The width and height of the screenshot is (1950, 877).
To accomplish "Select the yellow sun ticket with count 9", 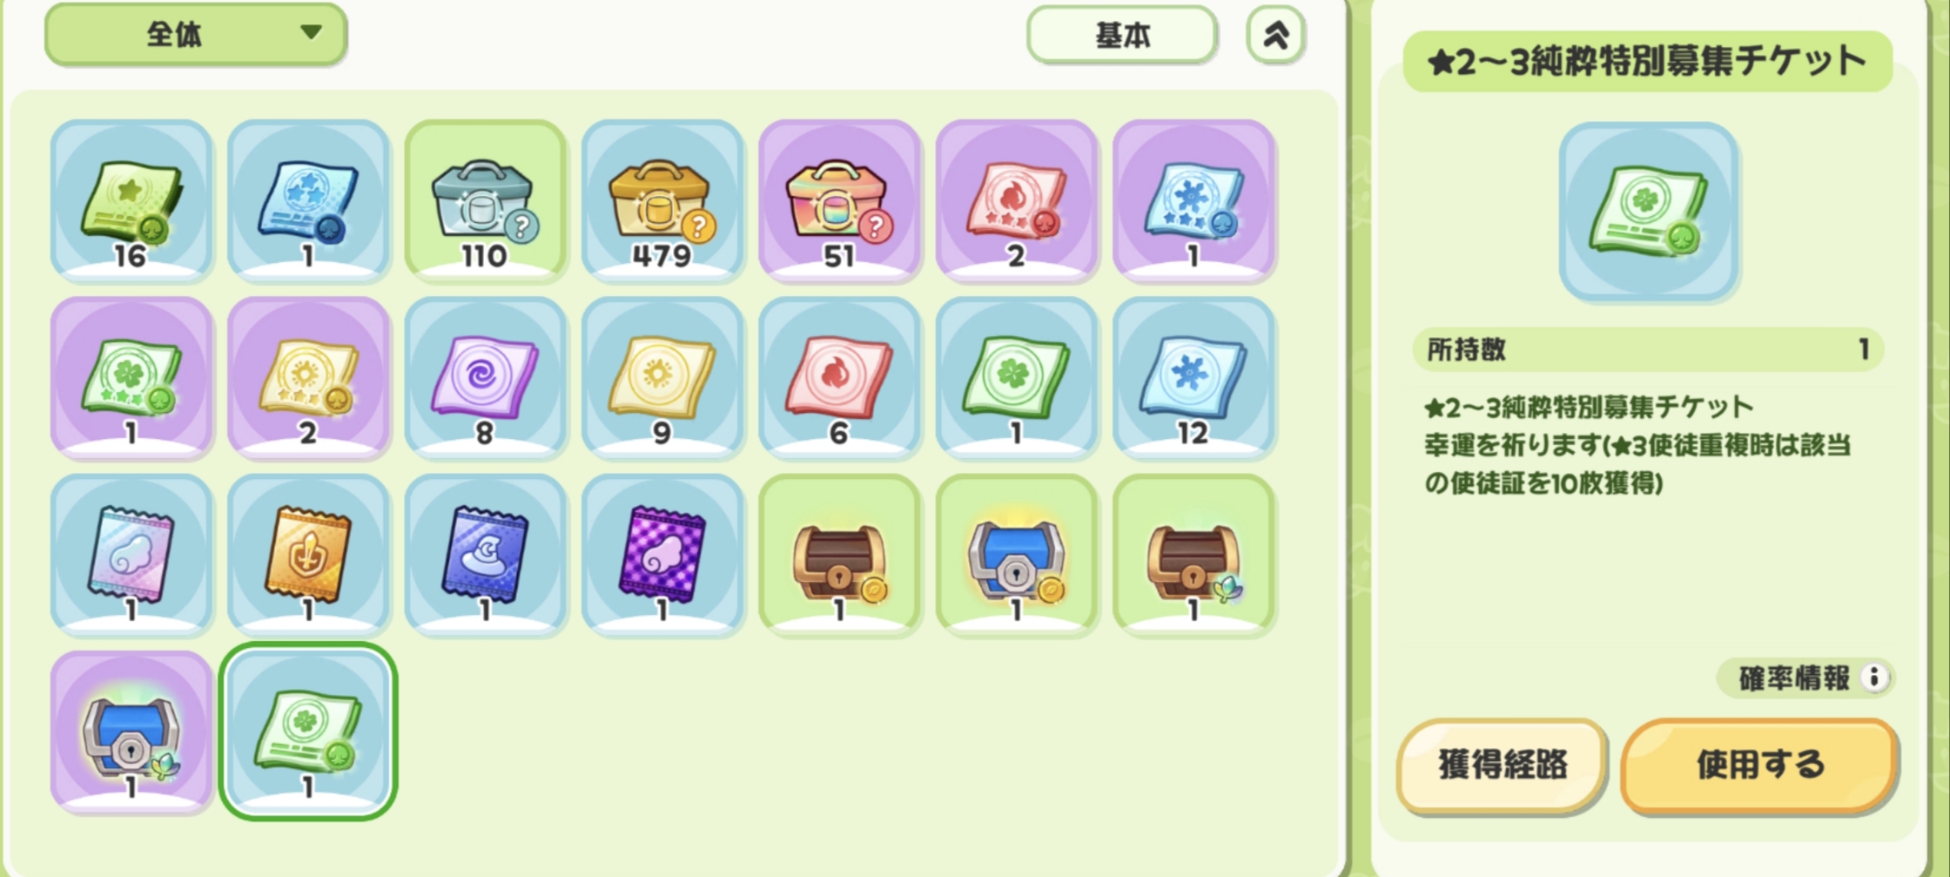I will point(662,378).
